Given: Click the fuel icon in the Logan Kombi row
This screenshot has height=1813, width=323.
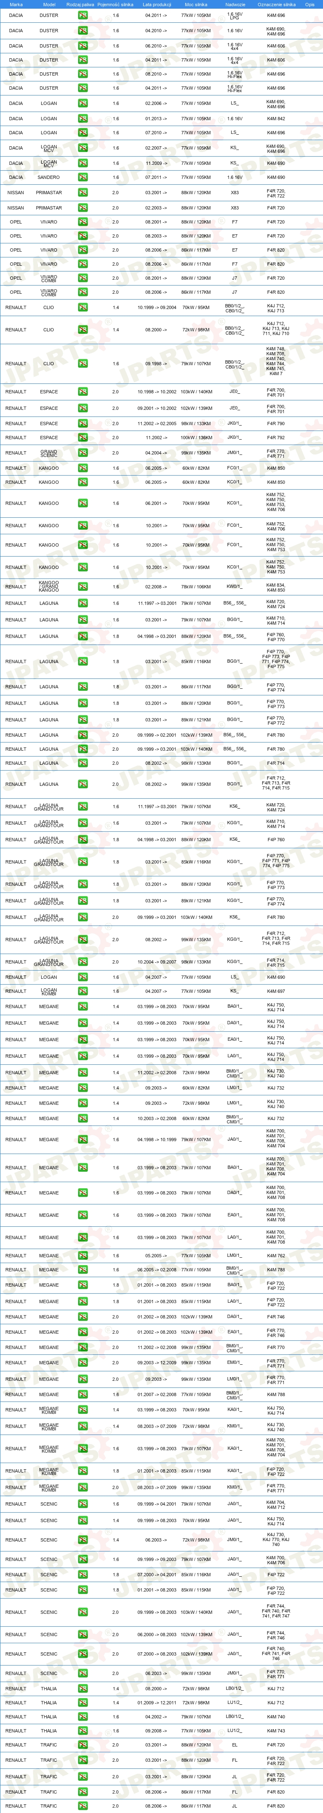Looking at the screenshot, I should tap(82, 992).
